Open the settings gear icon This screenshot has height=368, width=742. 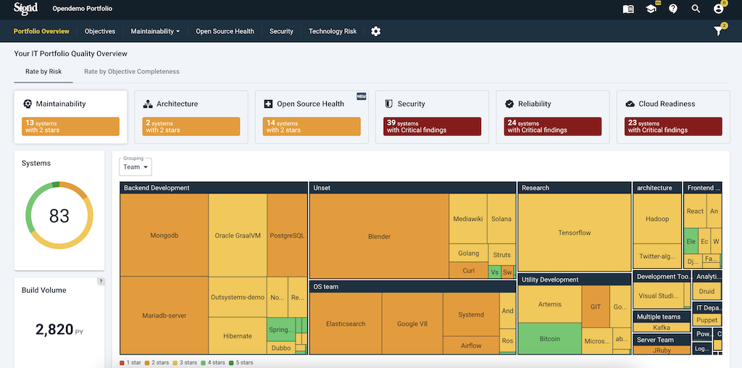click(376, 31)
